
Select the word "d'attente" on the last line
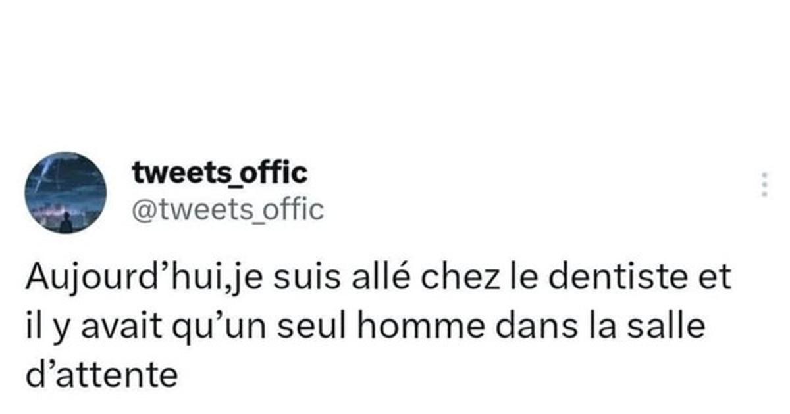click(102, 375)
